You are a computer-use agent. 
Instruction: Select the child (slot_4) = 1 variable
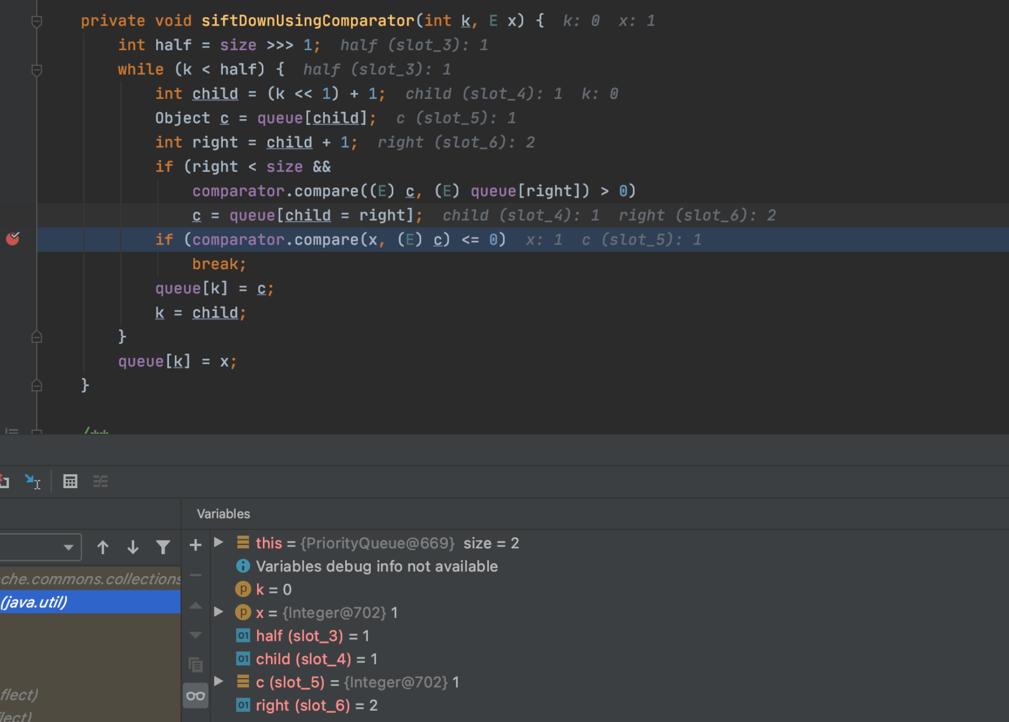(609, 659)
